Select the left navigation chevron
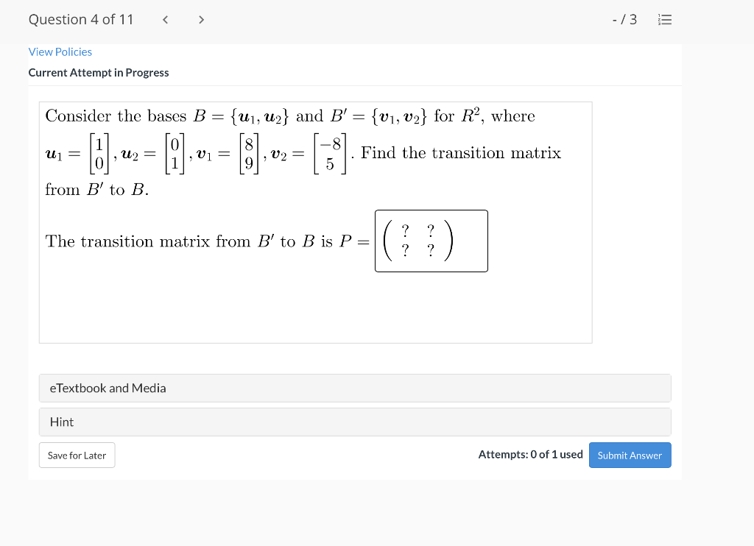 pyautogui.click(x=165, y=20)
